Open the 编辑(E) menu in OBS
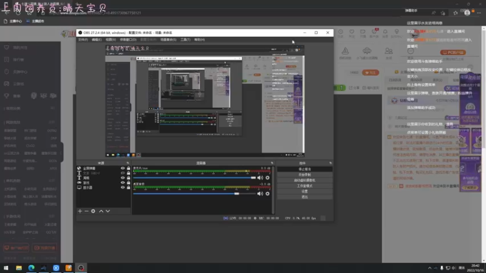 coord(97,39)
